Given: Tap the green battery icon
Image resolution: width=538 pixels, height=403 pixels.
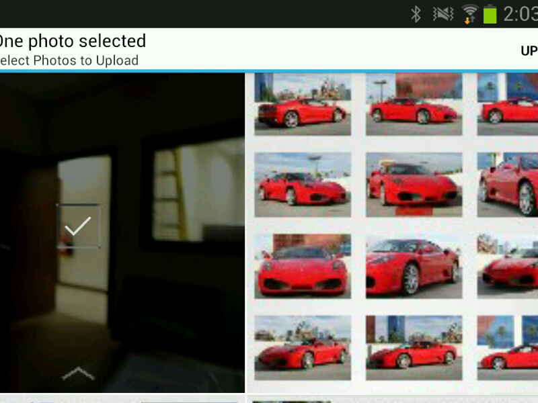Looking at the screenshot, I should pyautogui.click(x=490, y=13).
